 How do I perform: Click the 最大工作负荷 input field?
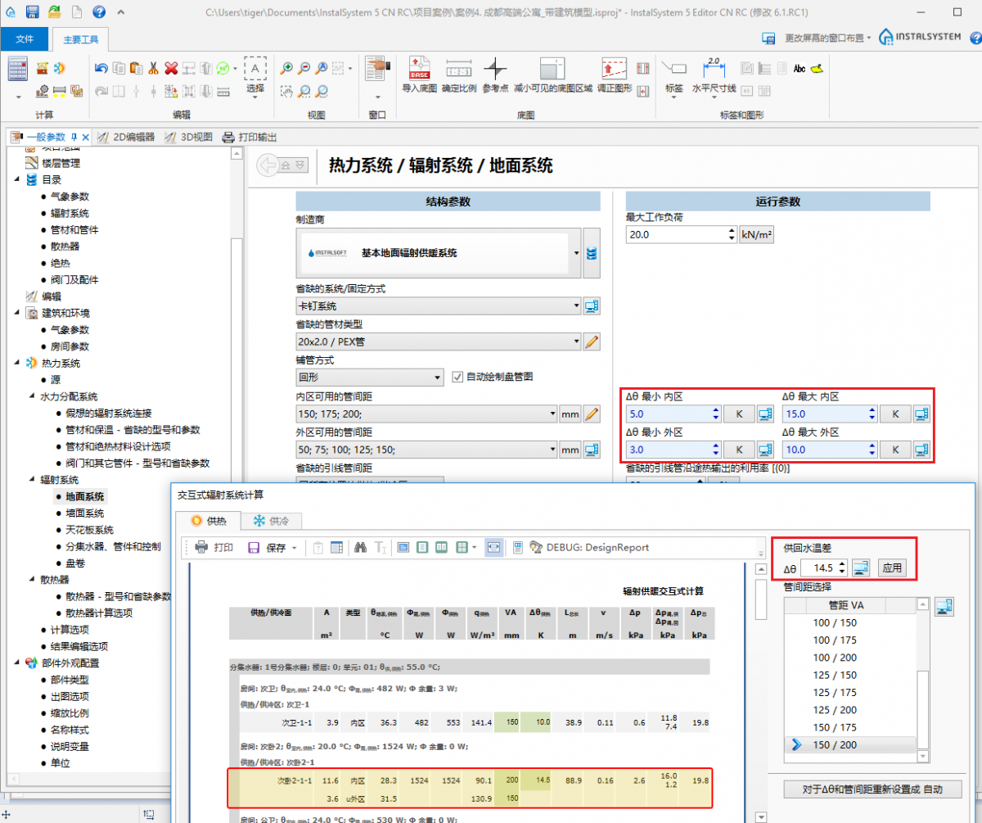pyautogui.click(x=676, y=235)
